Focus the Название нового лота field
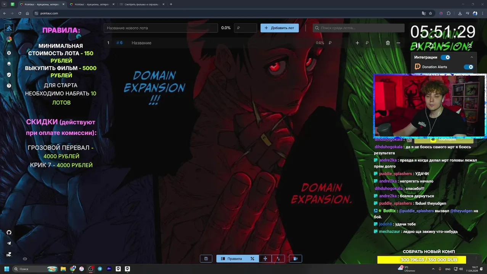This screenshot has width=487, height=274. (161, 28)
